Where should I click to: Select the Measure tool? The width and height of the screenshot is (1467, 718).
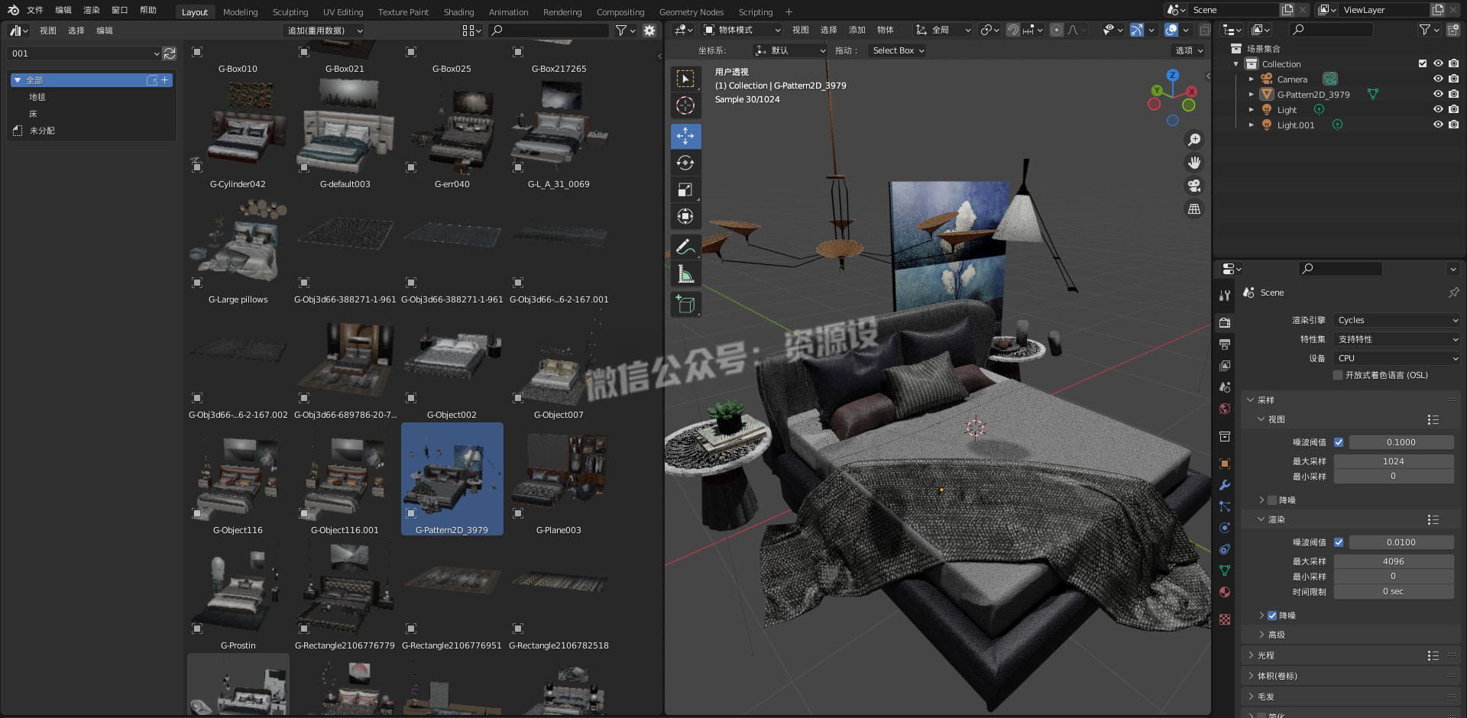click(x=685, y=273)
